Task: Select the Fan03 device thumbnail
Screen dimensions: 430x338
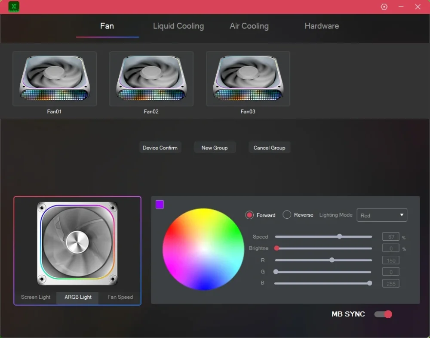Action: pyautogui.click(x=248, y=78)
